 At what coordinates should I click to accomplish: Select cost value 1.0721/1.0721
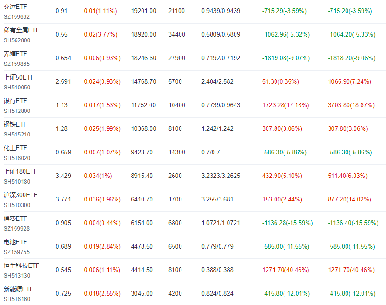[x=221, y=223]
